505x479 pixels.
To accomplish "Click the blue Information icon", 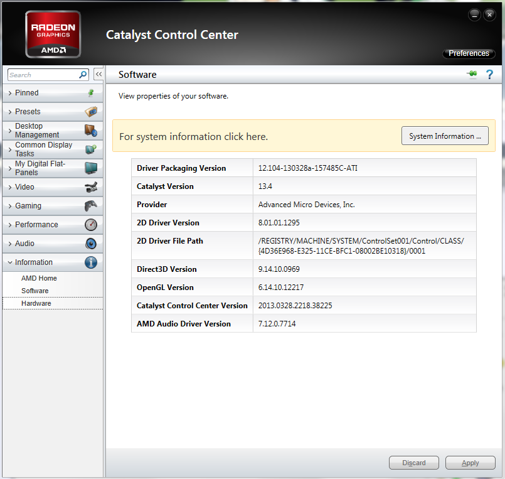I will coord(91,262).
